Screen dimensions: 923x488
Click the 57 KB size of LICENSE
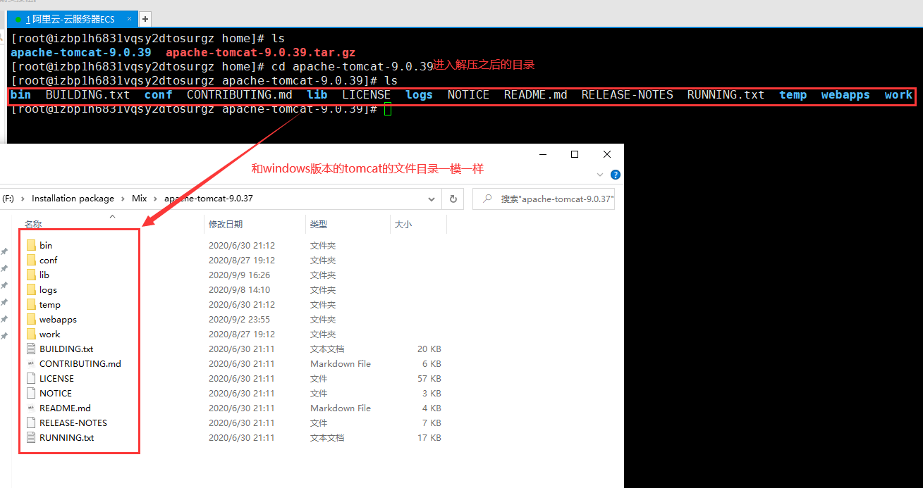click(x=429, y=378)
